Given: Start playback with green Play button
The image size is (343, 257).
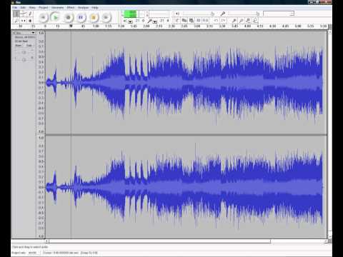Looking at the screenshot, I should click(x=56, y=17).
